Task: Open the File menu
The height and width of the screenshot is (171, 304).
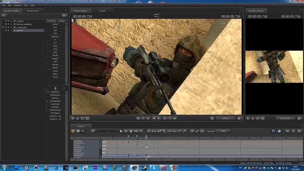Action: tap(4, 5)
